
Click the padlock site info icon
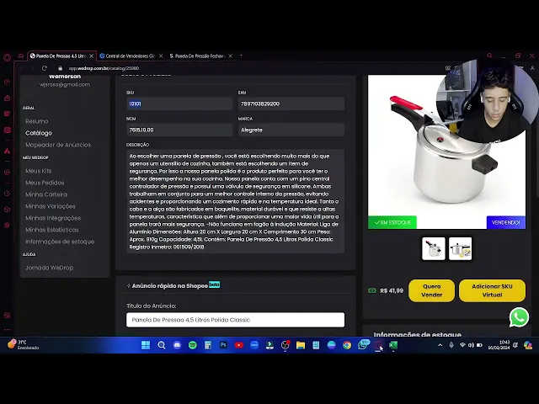click(x=61, y=68)
